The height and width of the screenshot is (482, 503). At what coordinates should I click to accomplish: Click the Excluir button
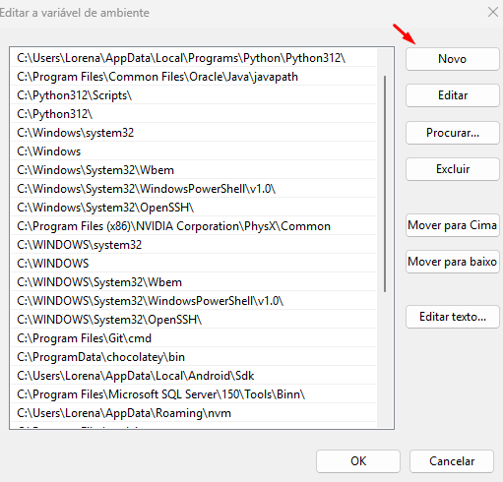pos(453,169)
